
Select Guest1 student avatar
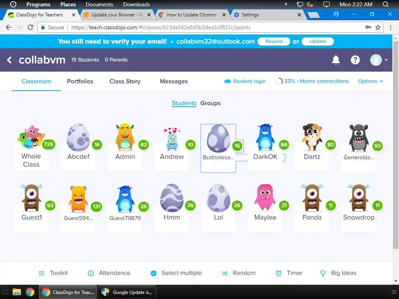[x=32, y=198]
